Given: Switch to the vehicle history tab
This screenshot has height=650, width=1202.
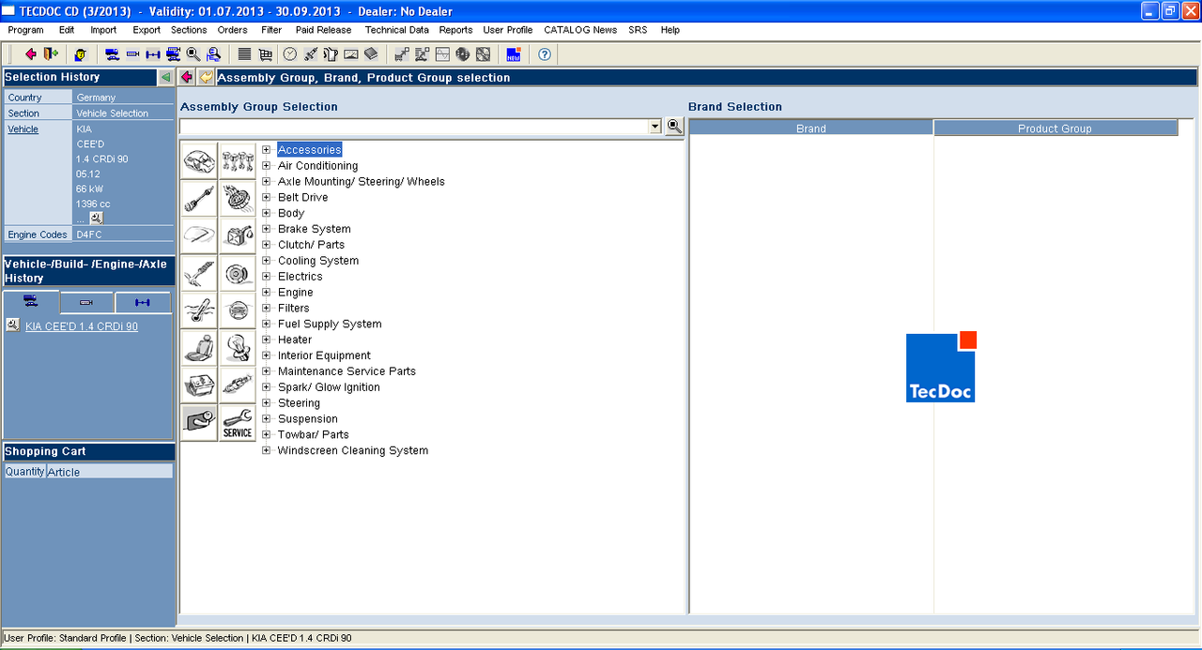Looking at the screenshot, I should point(31,302).
